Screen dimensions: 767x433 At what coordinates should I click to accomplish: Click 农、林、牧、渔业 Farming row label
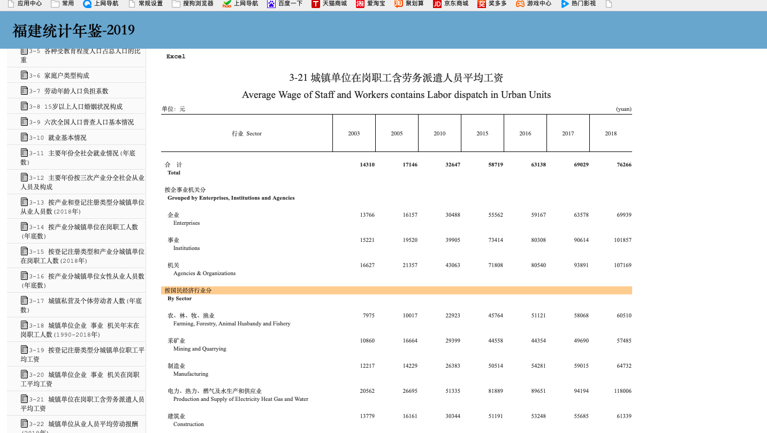[229, 320]
